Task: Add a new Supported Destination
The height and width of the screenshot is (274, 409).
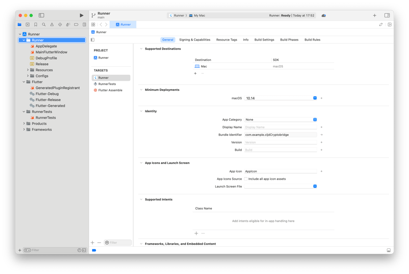Action: point(196,73)
